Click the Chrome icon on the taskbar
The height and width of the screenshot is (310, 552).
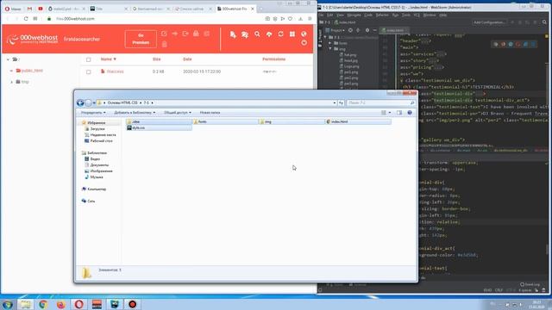(x=43, y=304)
